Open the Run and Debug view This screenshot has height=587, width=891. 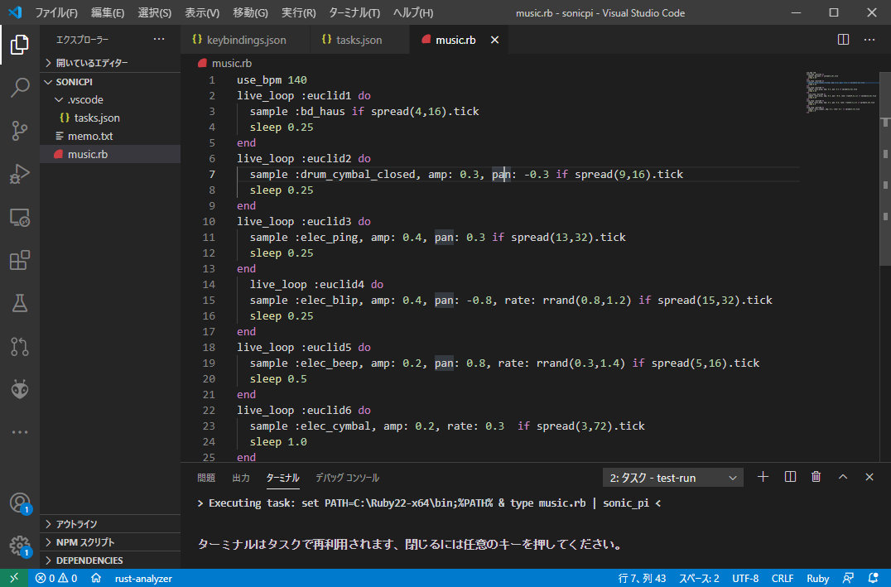pyautogui.click(x=20, y=174)
